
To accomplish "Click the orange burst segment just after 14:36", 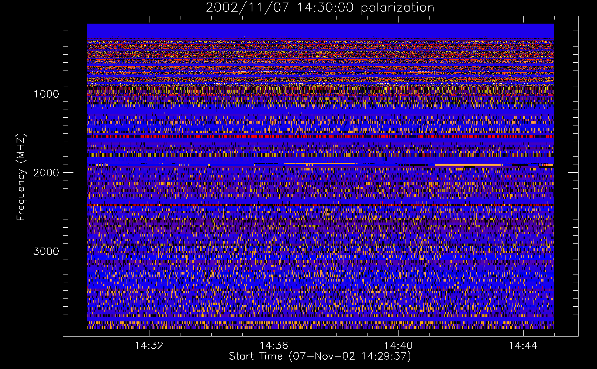I will coord(320,163).
